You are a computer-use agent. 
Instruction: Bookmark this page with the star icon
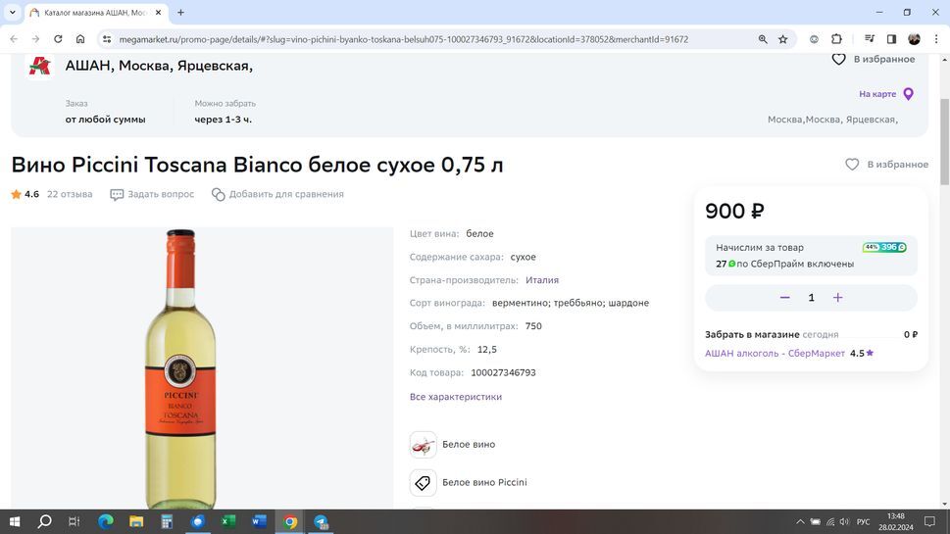pyautogui.click(x=782, y=39)
